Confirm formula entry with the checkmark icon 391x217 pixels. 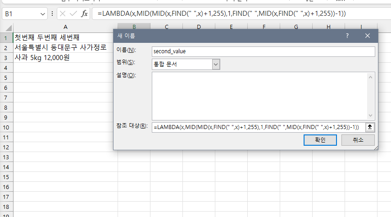tap(73, 14)
